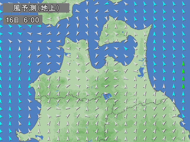Click the 16日 6:00 time label
190x142 pixels.
click(x=23, y=20)
